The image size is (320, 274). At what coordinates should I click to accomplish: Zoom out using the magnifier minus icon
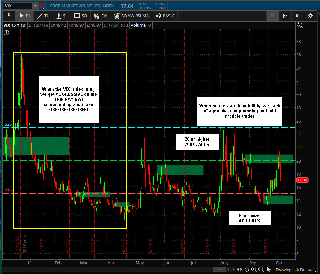click(x=261, y=270)
